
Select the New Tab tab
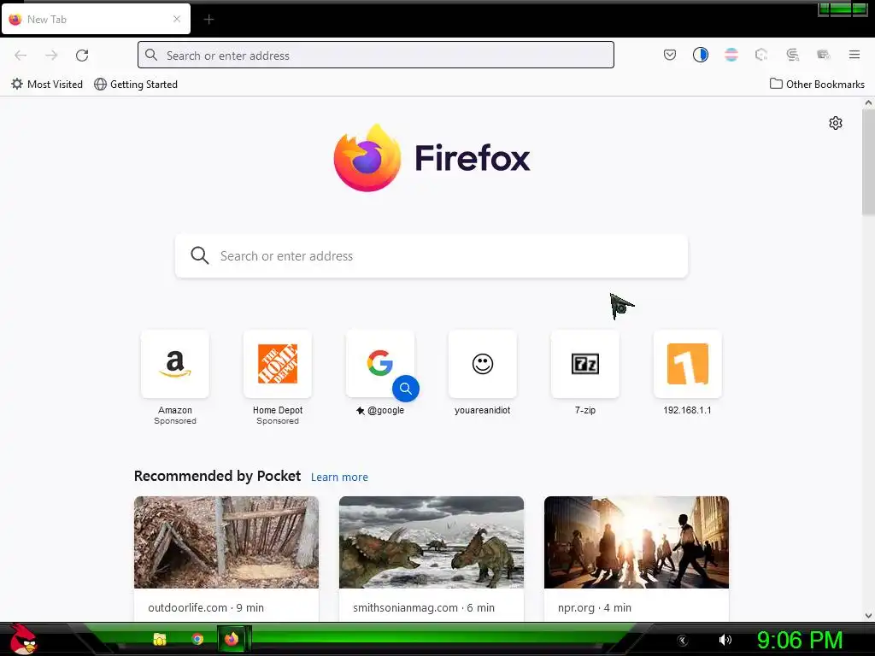click(x=96, y=19)
